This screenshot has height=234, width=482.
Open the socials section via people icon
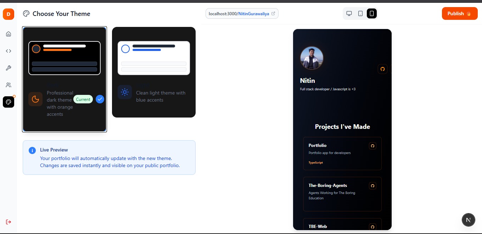point(9,85)
